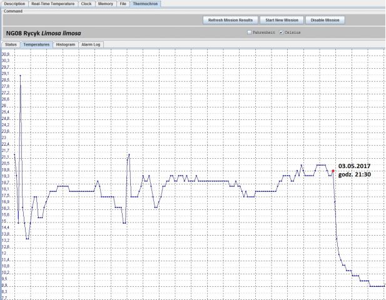This screenshot has width=386, height=300.
Task: Select the Thermochron tab
Action: (x=146, y=4)
